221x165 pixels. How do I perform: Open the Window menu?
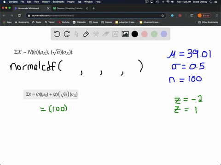(x=88, y=2)
